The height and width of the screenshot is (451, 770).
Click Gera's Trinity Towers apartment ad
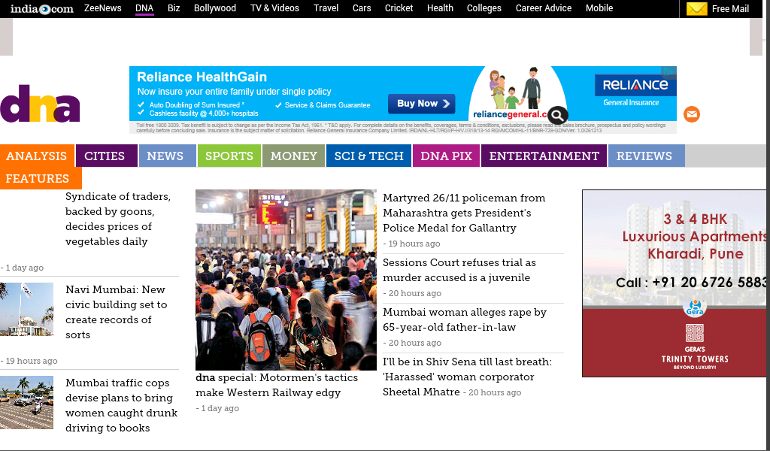pyautogui.click(x=675, y=283)
